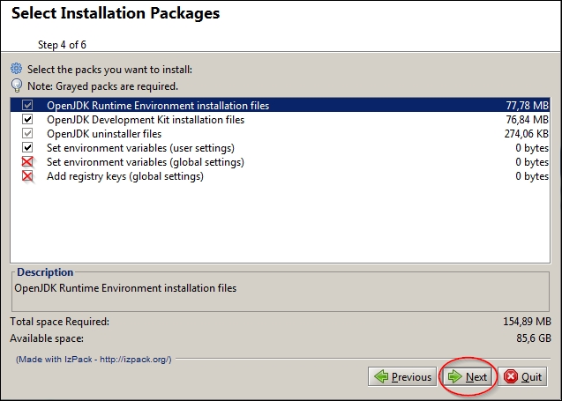This screenshot has width=562, height=401.
Task: Click the green arrow icon on Previous
Action: pos(381,377)
